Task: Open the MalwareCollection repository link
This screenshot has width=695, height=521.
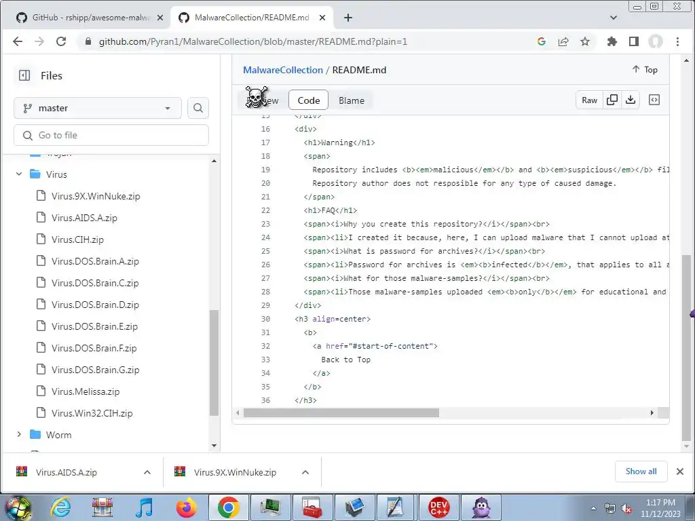Action: (283, 70)
